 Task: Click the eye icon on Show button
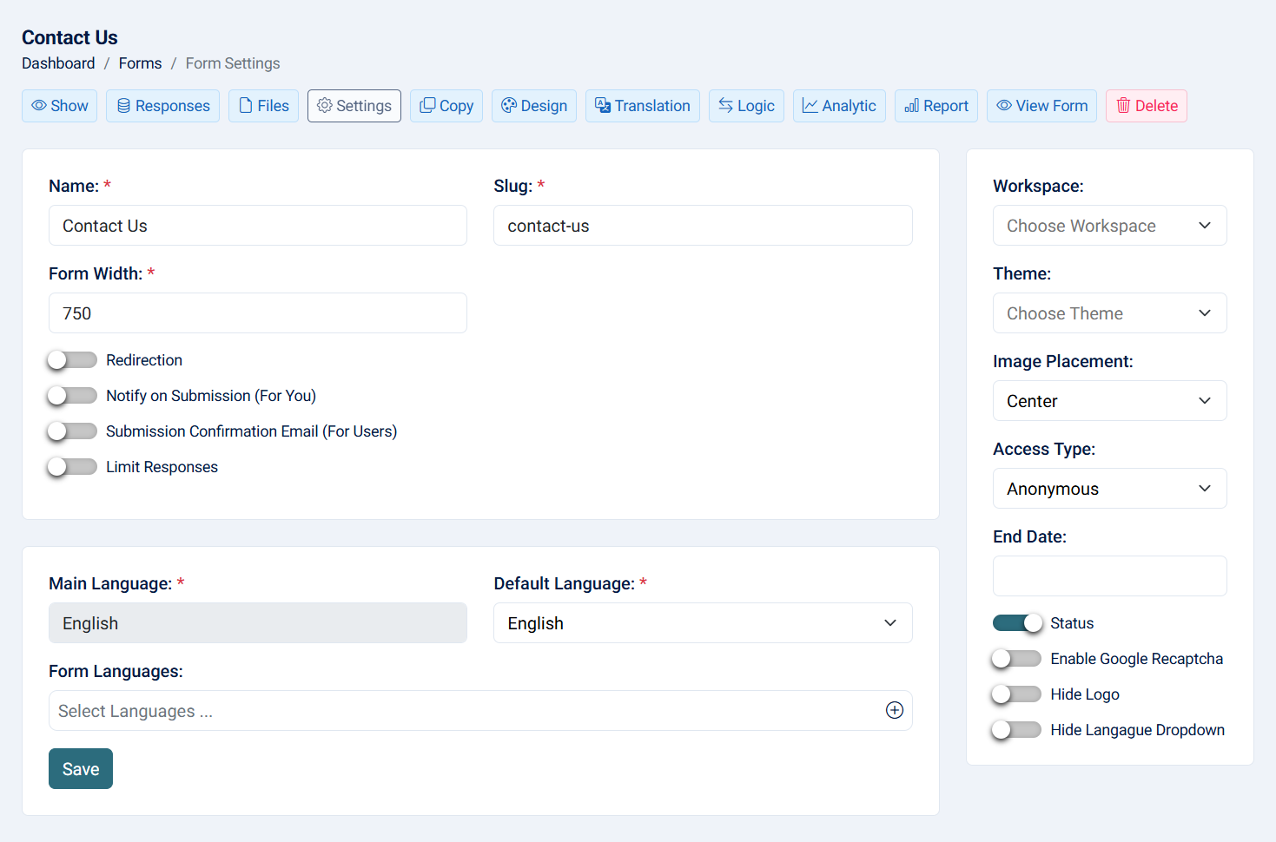(x=38, y=106)
